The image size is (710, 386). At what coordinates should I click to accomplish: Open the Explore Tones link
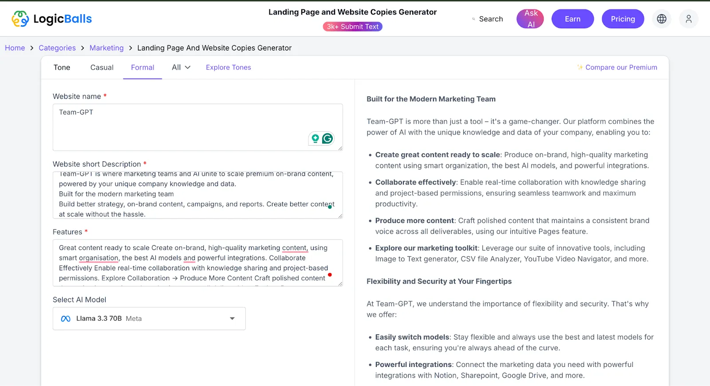(229, 67)
